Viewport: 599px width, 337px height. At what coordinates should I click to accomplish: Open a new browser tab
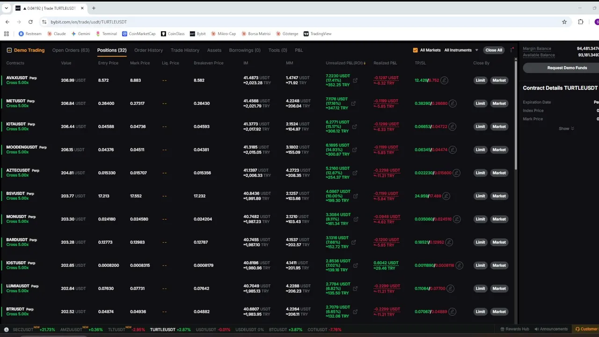(x=94, y=8)
